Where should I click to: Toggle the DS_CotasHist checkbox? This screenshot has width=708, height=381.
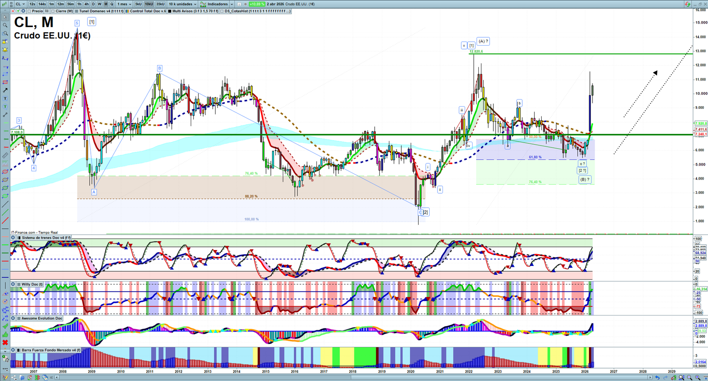point(222,11)
